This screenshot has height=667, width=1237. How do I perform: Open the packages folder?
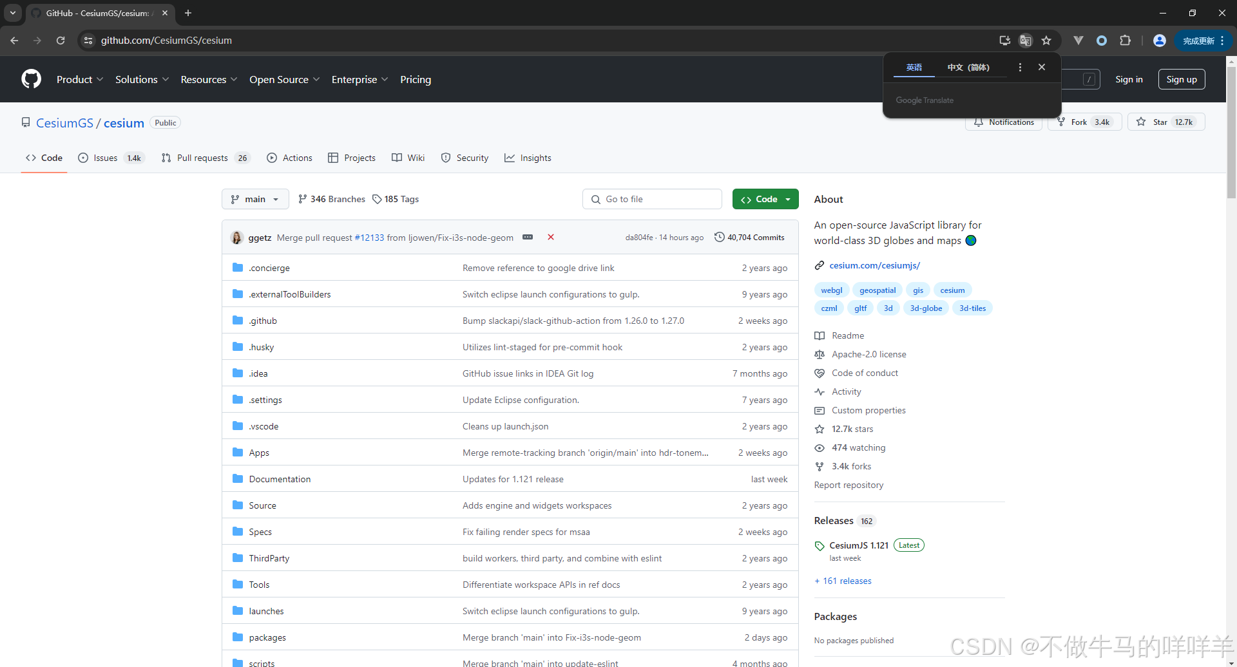pyautogui.click(x=267, y=637)
